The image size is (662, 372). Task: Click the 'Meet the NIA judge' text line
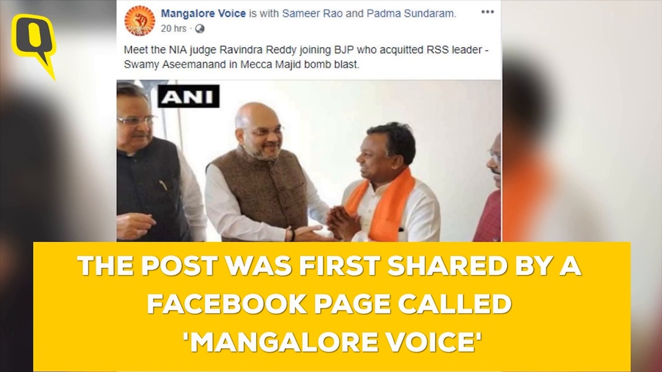(x=306, y=50)
